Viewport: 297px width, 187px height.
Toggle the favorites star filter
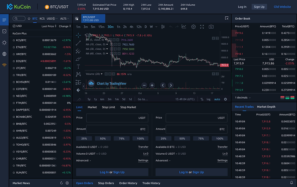coord(29,19)
